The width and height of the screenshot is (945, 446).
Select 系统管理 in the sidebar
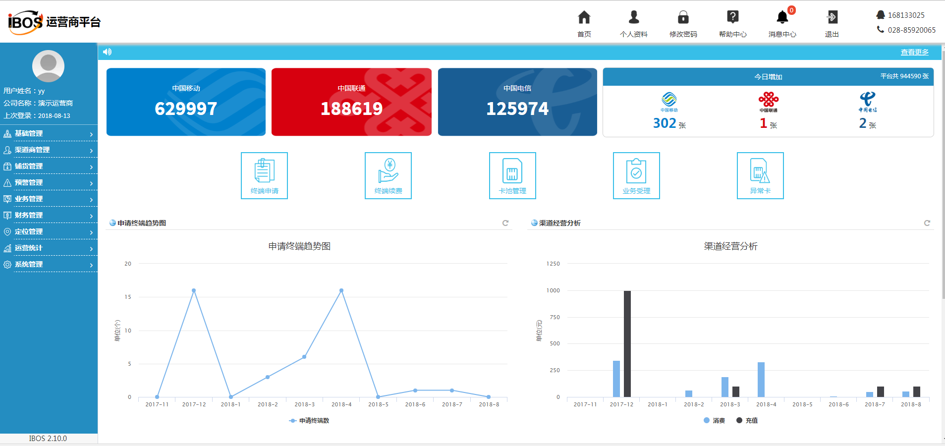49,265
